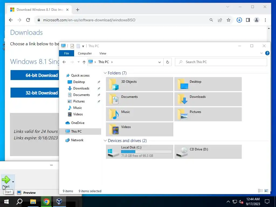Open the notification center icon
Image resolution: width=276 pixels, height=207 pixels.
[267, 202]
